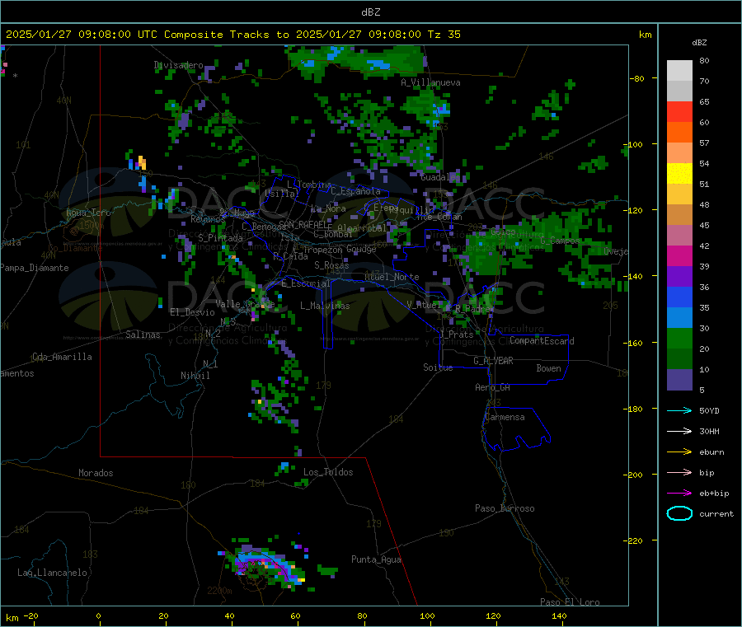Click the cyan 'current' ellipse legend icon
Viewport: 742px width, 627px height.
click(679, 513)
